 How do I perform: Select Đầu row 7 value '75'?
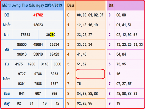click(79, 84)
